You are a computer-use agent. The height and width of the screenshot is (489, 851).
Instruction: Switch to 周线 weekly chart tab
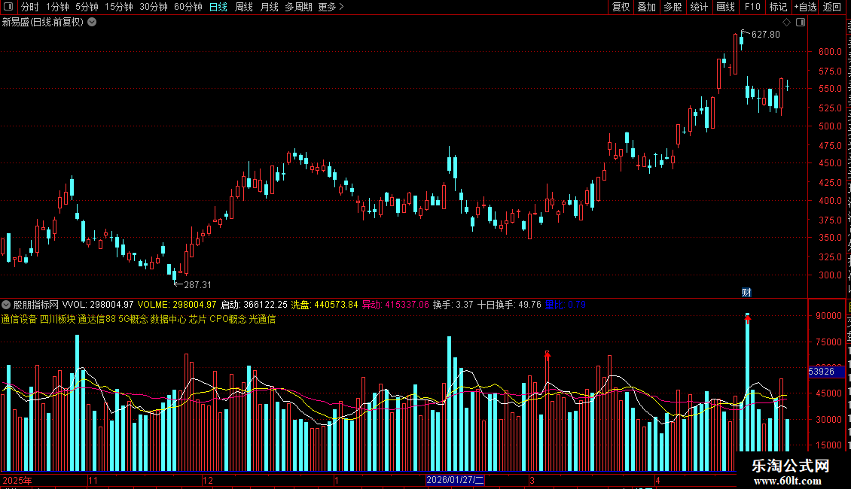point(244,7)
